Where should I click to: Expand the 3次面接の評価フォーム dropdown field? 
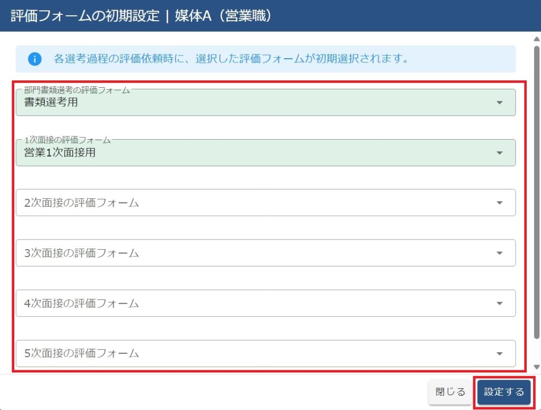pos(254,253)
